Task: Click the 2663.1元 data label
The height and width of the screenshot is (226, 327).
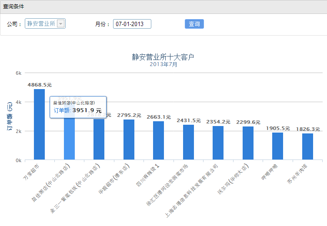Action: (159, 117)
